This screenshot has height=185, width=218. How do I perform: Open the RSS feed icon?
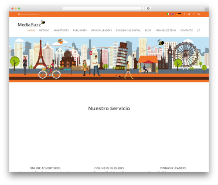pos(199,14)
